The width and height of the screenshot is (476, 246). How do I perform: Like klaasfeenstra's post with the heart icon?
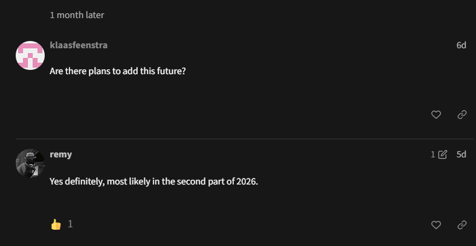436,115
